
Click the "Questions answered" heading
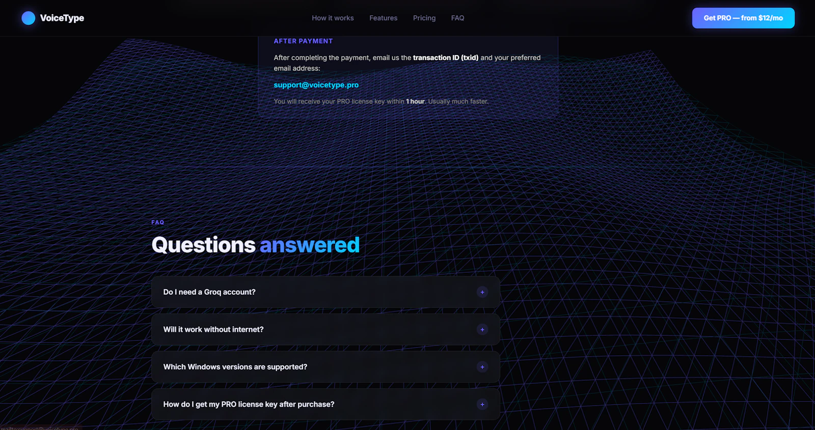[x=256, y=245]
